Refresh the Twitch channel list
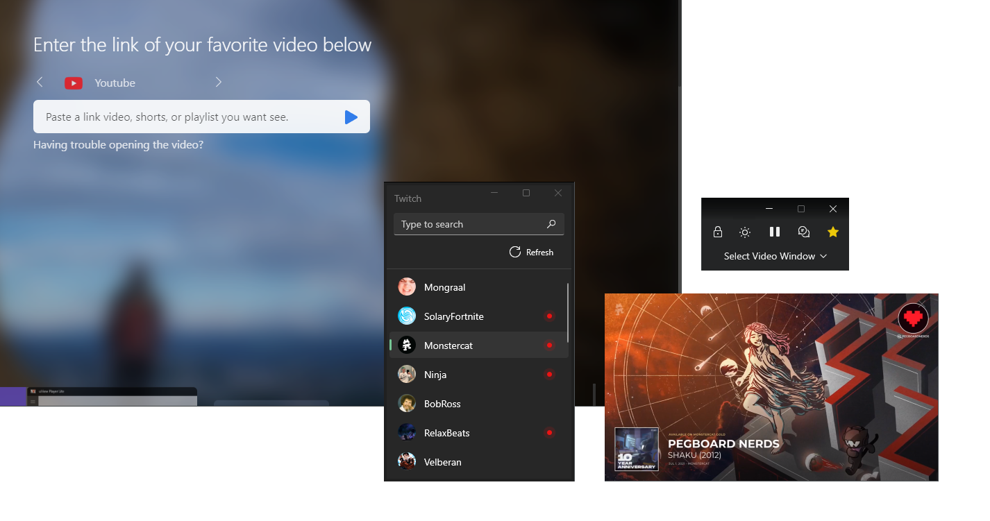The width and height of the screenshot is (990, 521). click(531, 252)
